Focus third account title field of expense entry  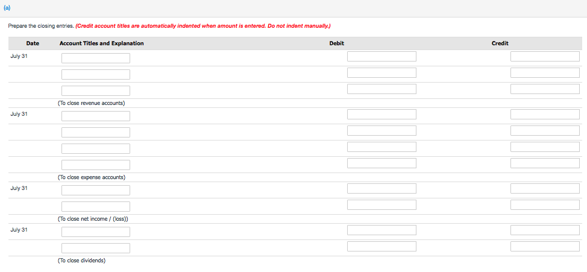tap(95, 148)
